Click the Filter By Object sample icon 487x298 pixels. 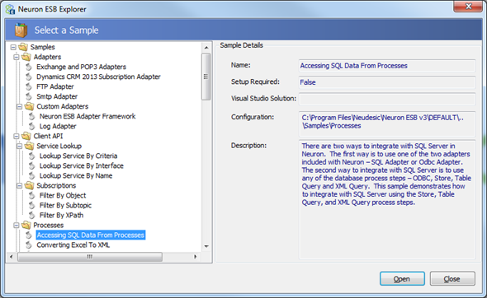point(31,196)
